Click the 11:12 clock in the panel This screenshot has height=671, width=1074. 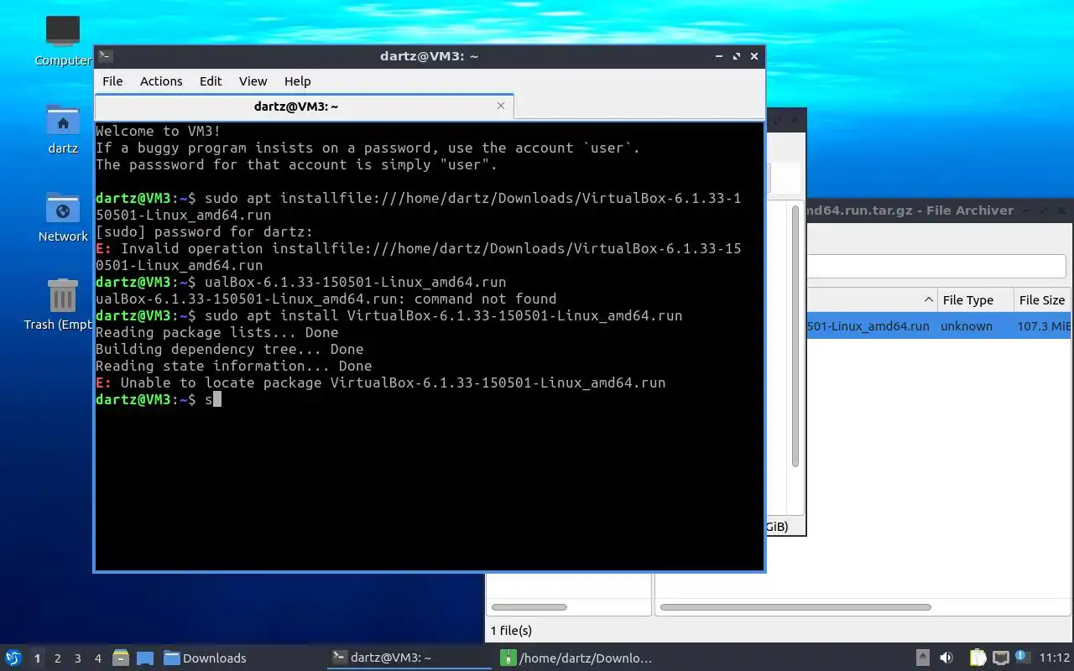coord(1054,658)
